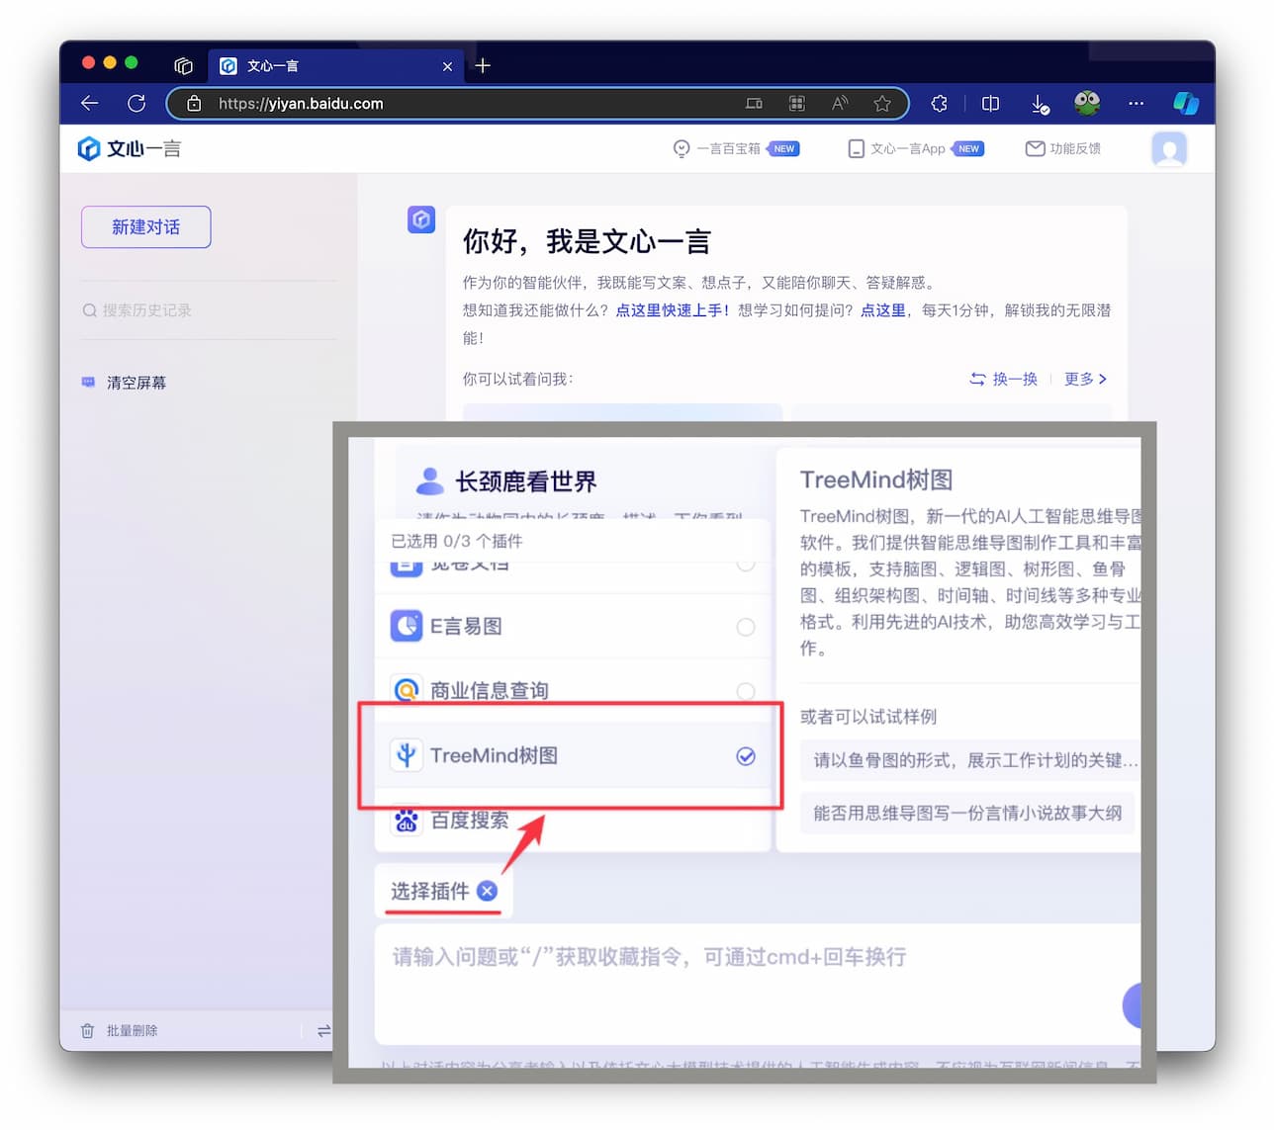Click the 新建对话 button
The image size is (1274, 1130).
[x=146, y=226]
